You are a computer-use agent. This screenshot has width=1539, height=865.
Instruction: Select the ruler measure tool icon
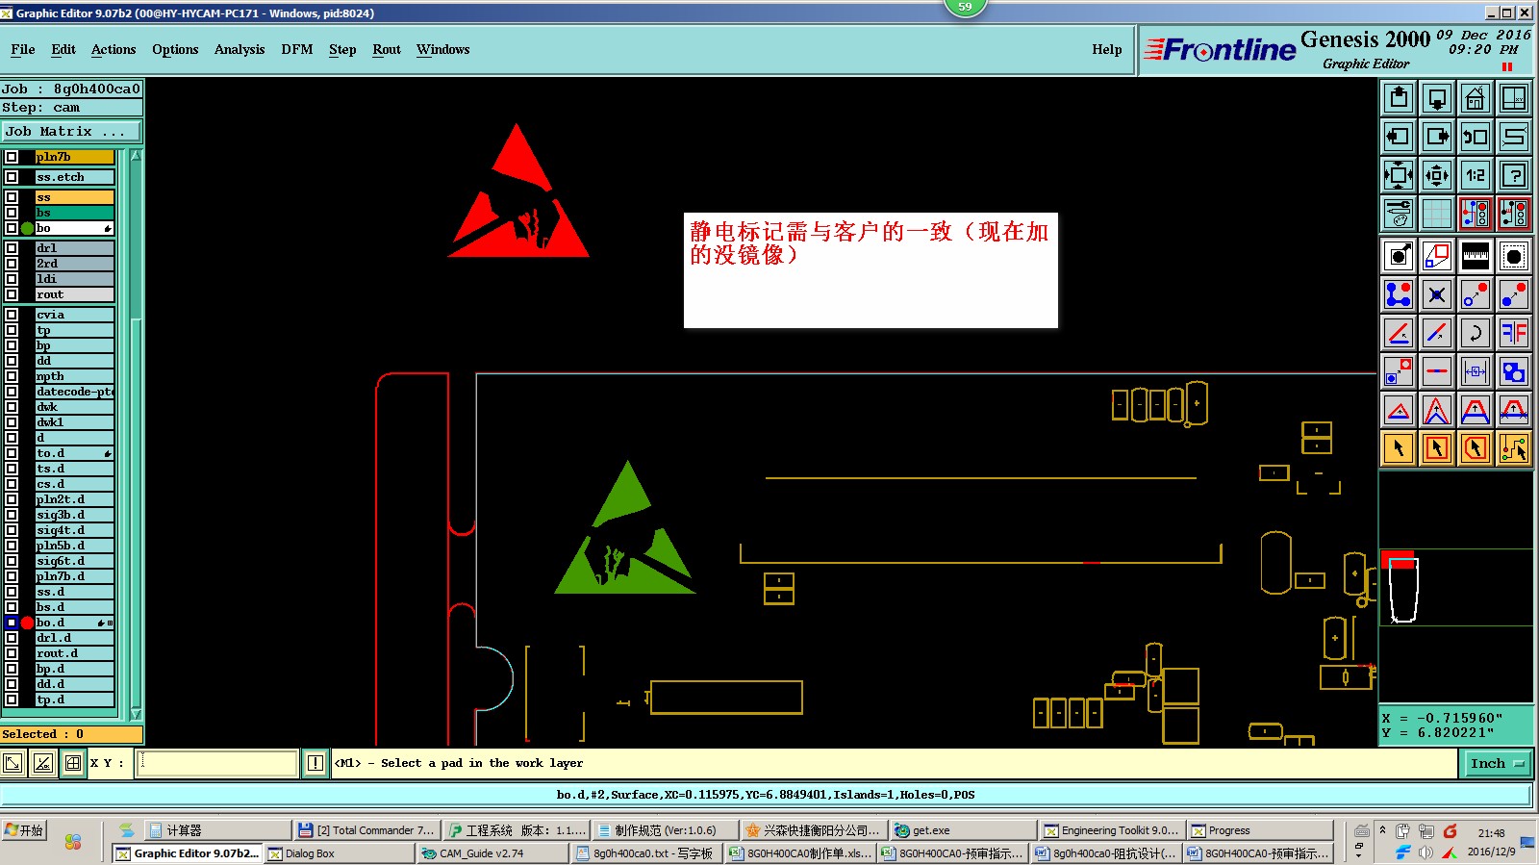tap(1476, 256)
